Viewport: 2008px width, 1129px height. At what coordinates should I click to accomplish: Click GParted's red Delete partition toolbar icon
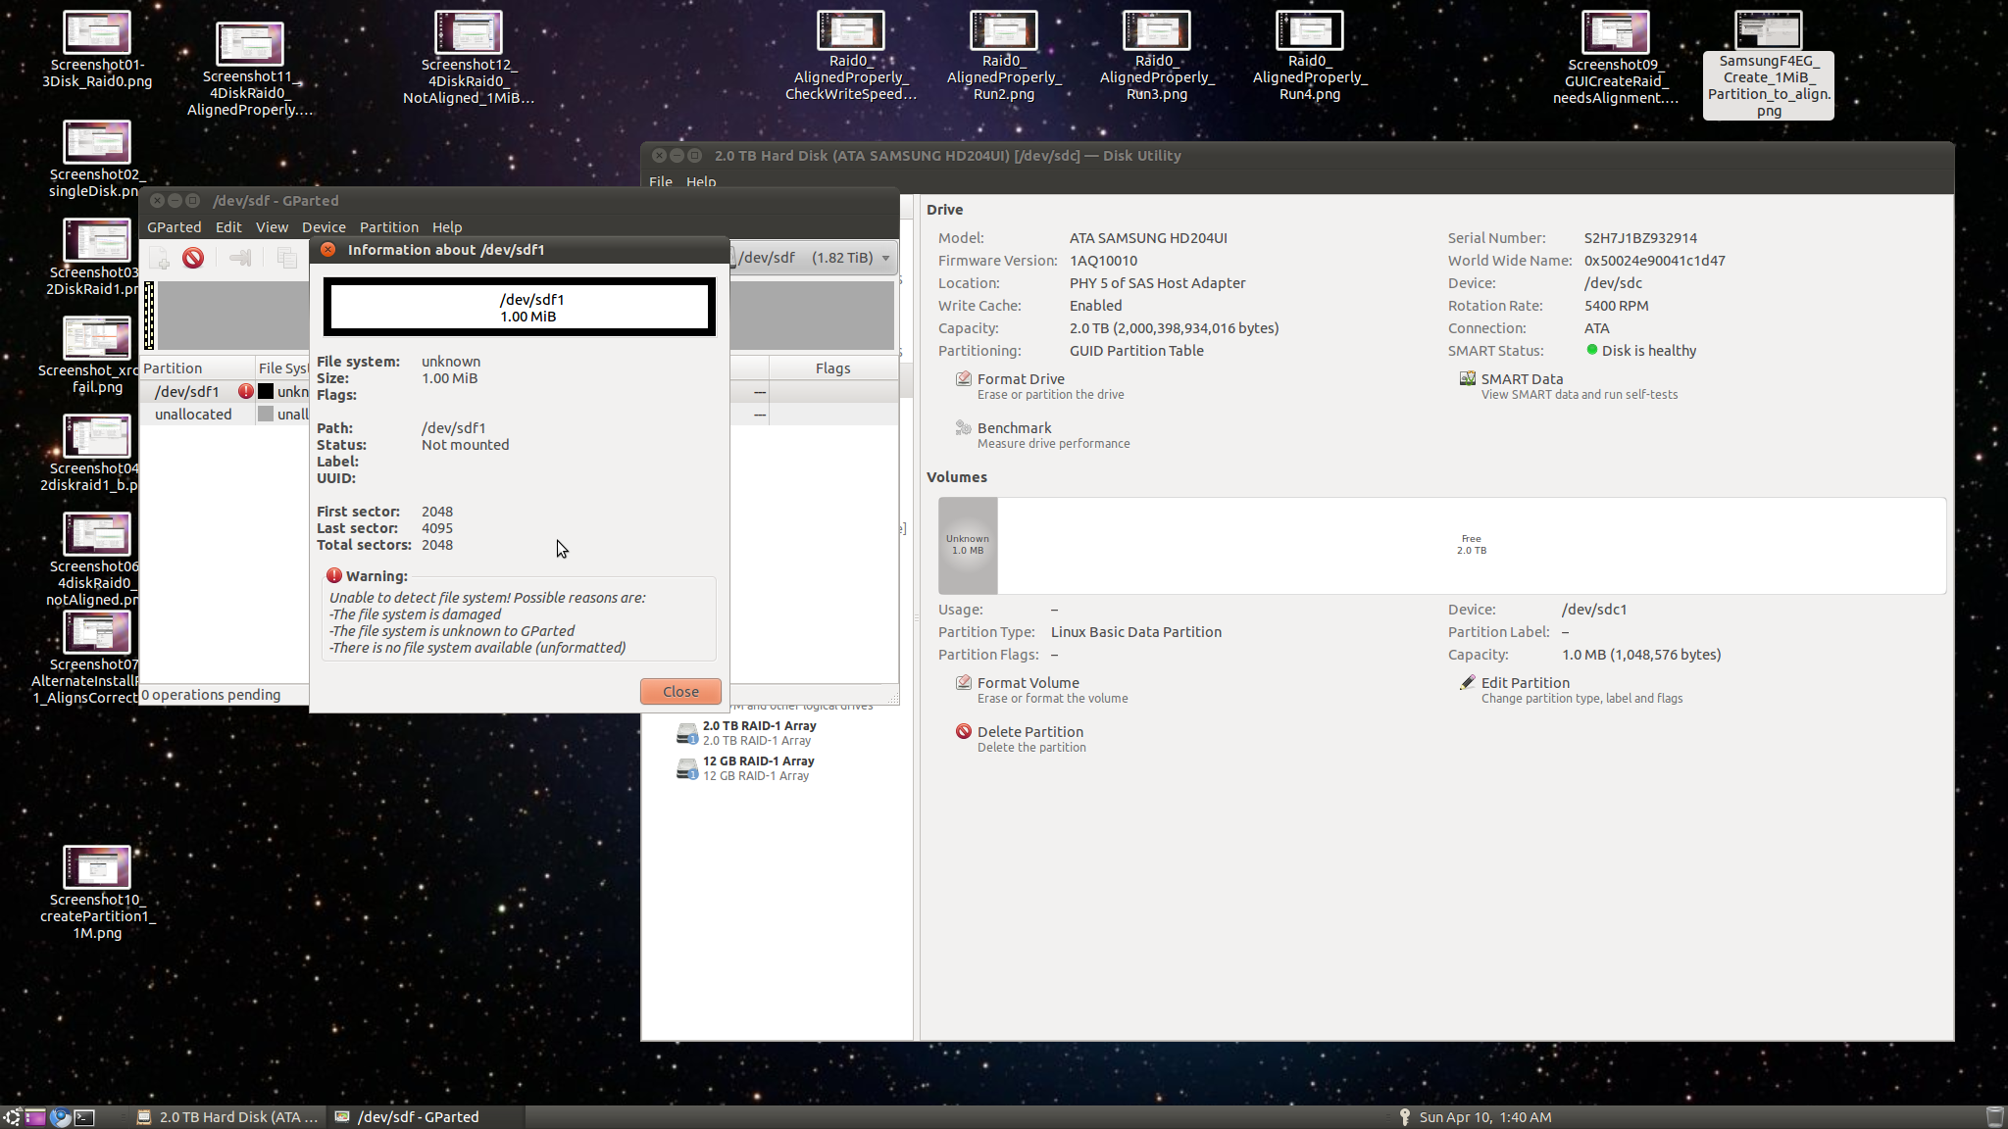193,258
